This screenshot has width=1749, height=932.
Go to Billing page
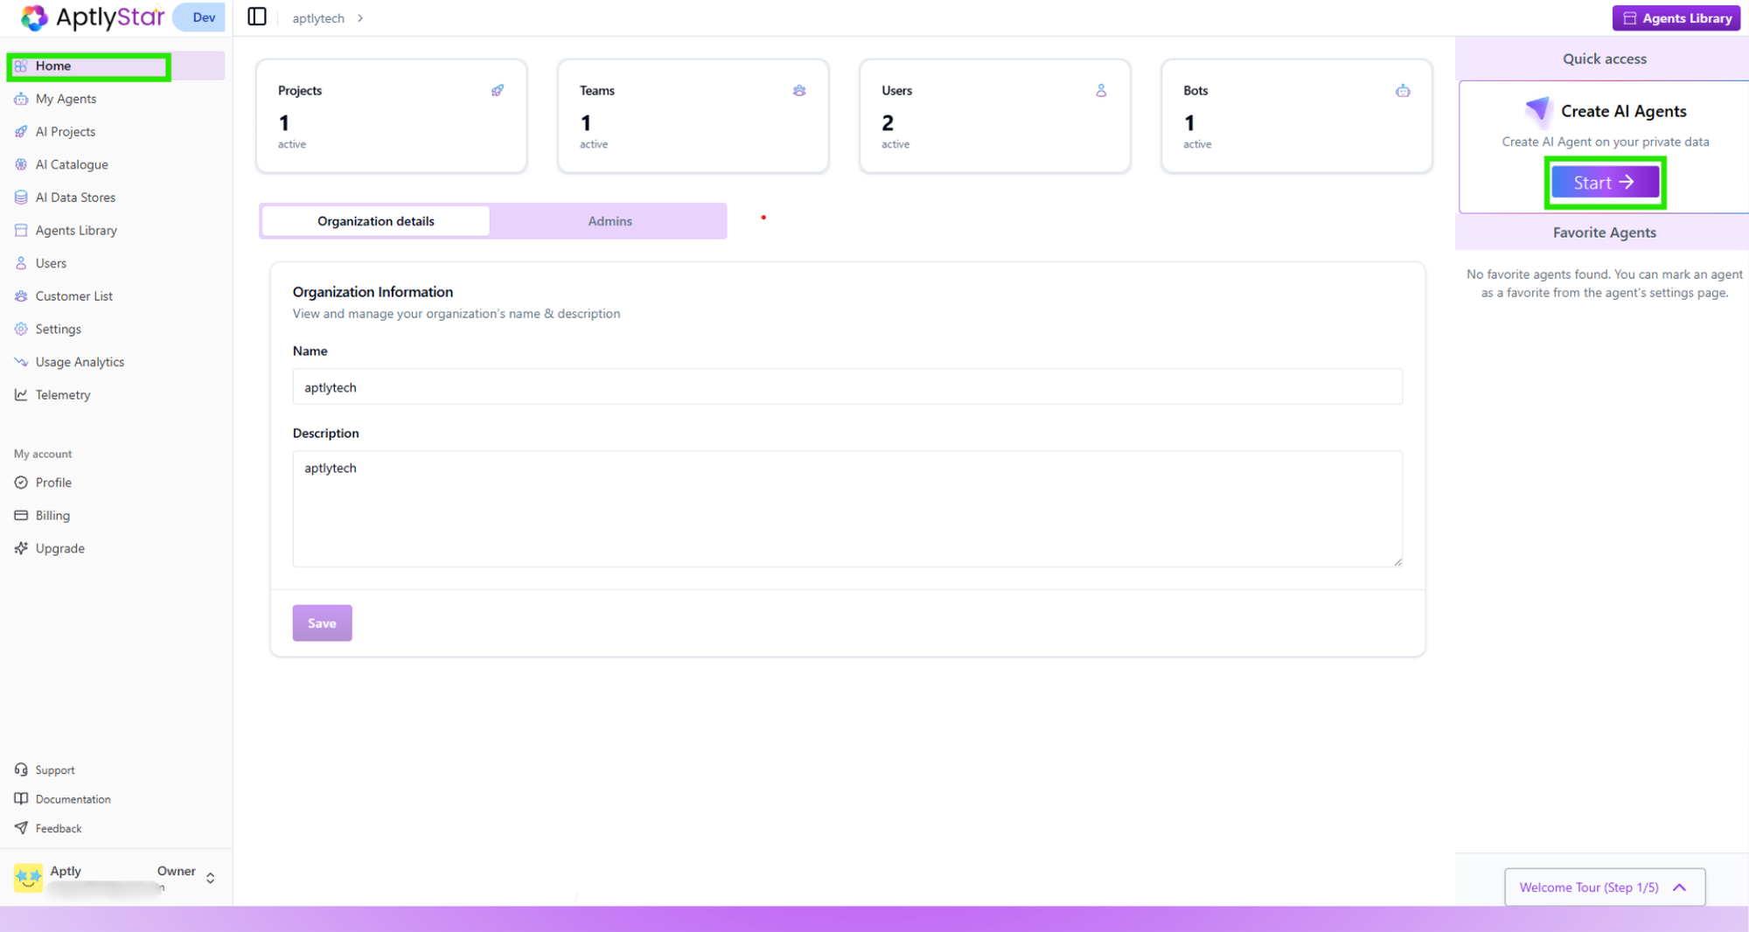(x=52, y=516)
